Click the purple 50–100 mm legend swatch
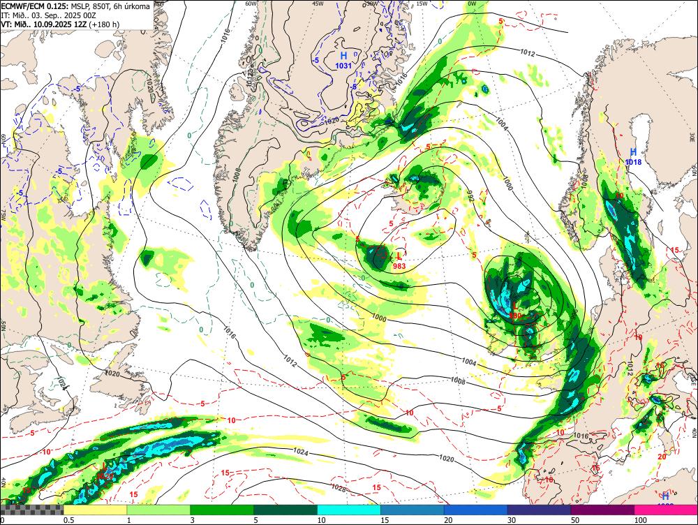698x525 pixels. (603, 510)
